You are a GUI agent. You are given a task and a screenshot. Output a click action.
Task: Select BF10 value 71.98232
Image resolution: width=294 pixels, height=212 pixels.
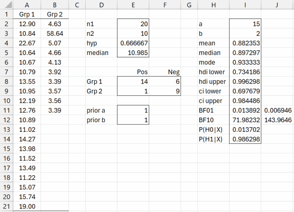pos(245,120)
